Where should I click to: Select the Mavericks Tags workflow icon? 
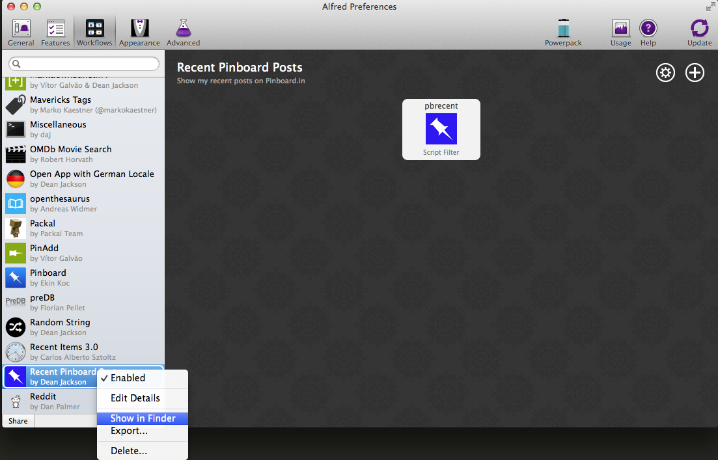coord(16,105)
